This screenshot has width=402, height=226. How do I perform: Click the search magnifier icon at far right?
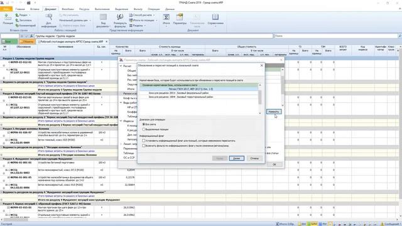[x=399, y=36]
